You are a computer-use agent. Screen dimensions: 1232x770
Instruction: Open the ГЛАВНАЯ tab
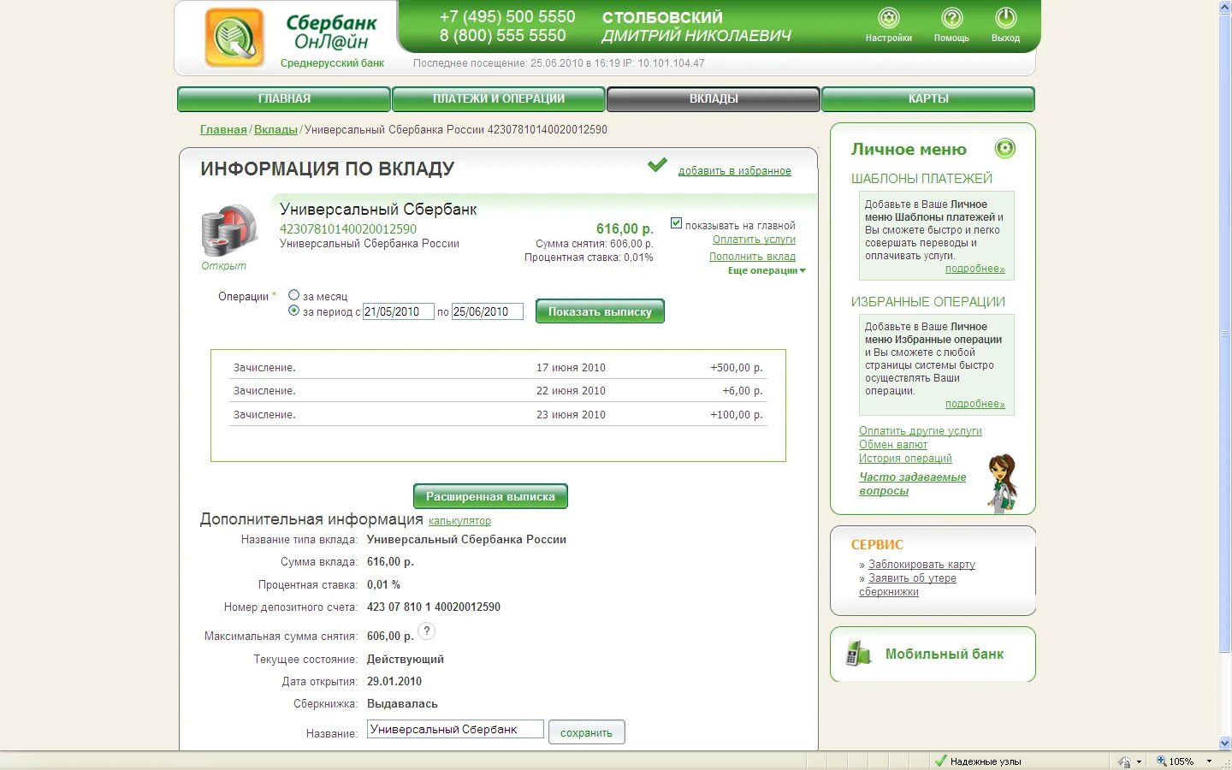point(284,99)
